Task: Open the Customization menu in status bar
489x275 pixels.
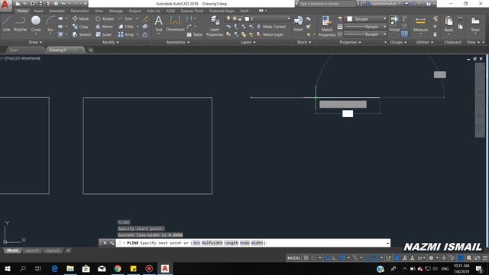Action: [485, 258]
